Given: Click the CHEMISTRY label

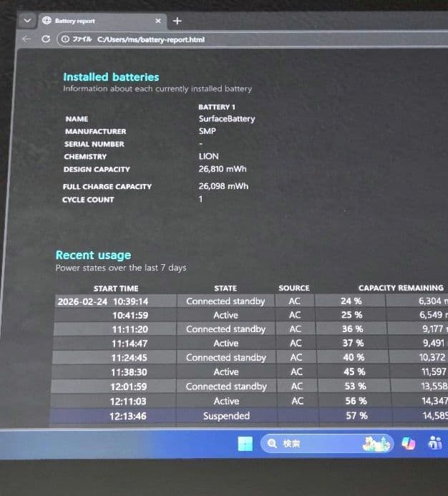Looking at the screenshot, I should (85, 157).
